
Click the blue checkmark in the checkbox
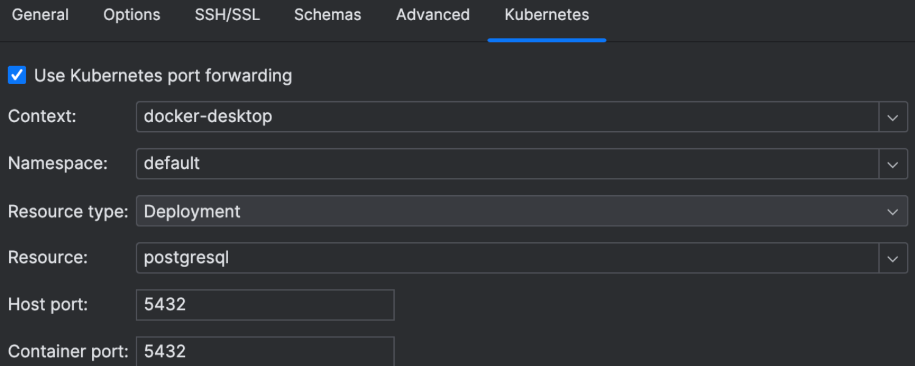click(16, 74)
